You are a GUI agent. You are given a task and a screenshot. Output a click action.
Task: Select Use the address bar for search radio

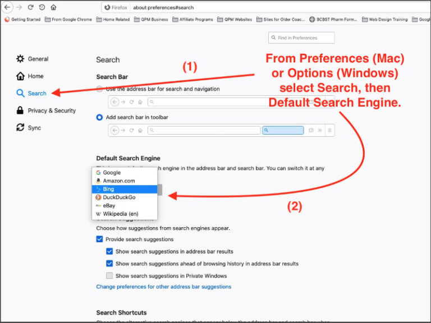click(x=99, y=89)
